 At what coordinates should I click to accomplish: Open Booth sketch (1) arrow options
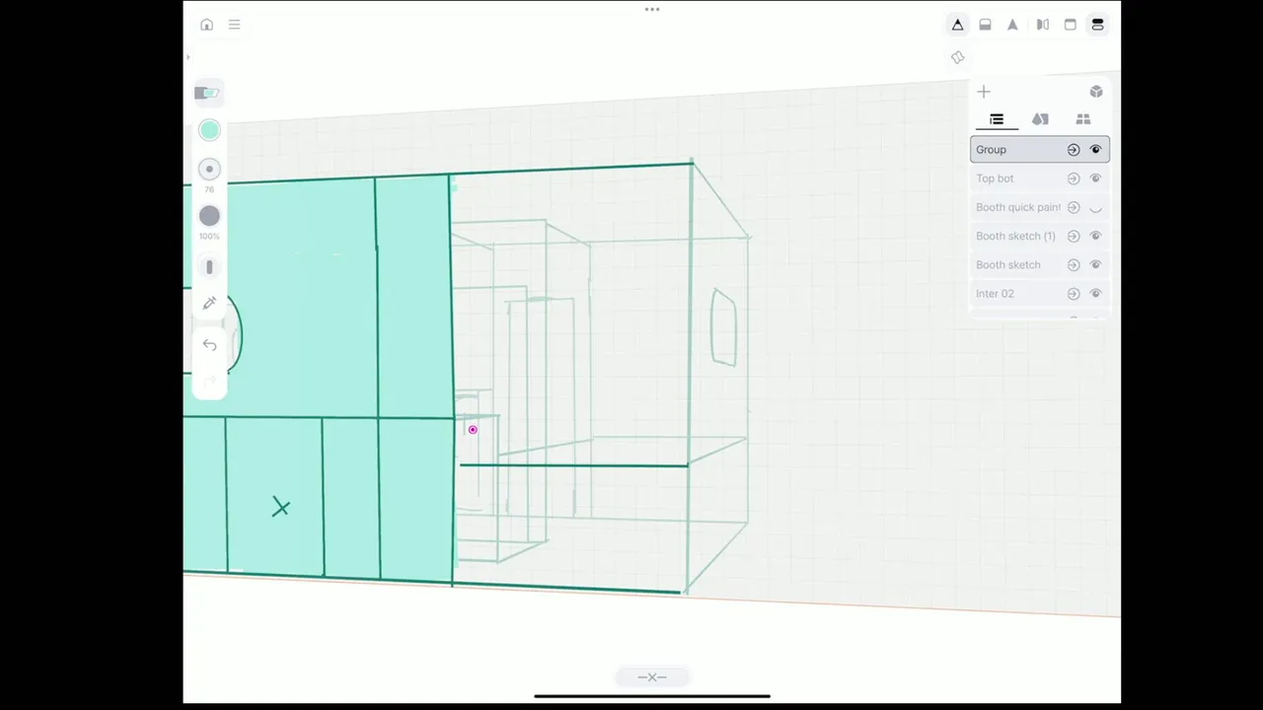pos(1074,236)
